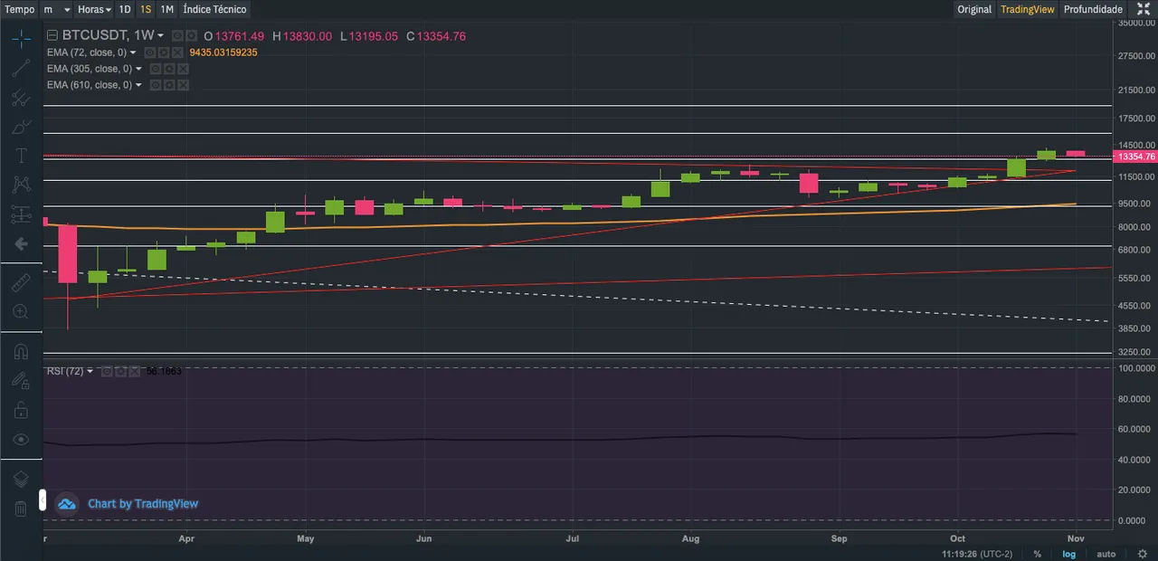
Task: Collapse the left drawing toolbar handle
Action: pyautogui.click(x=42, y=499)
